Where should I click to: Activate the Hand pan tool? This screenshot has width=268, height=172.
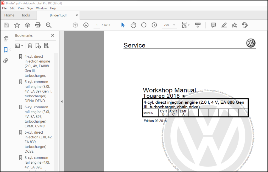click(133, 25)
